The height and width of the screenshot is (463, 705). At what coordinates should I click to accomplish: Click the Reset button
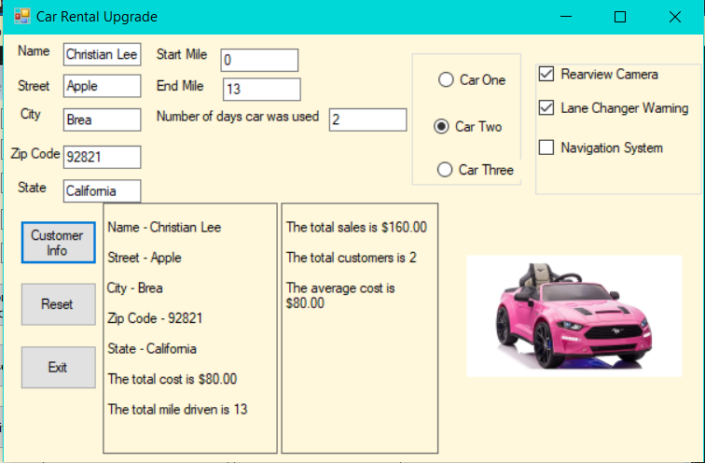(58, 304)
